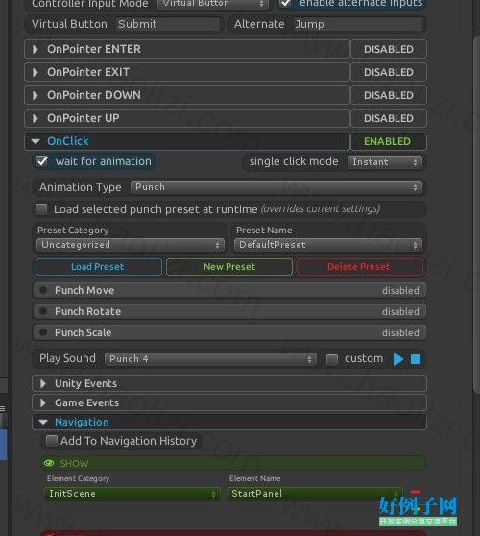480x536 pixels.
Task: Open the Preset Category dropdown
Action: (131, 245)
